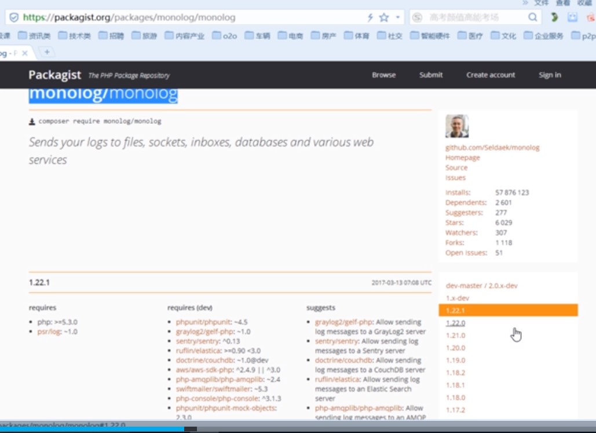This screenshot has width=596, height=433.
Task: Click the green browser extension icon
Action: pos(554,17)
